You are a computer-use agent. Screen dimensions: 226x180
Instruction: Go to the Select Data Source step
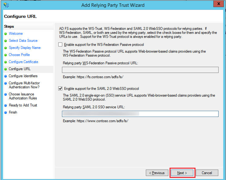23,41
